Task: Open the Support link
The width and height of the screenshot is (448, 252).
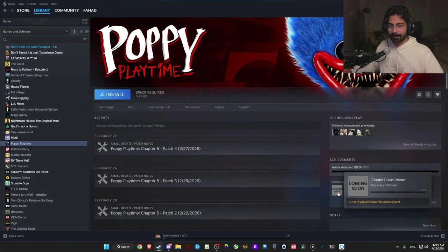Action: tap(244, 107)
